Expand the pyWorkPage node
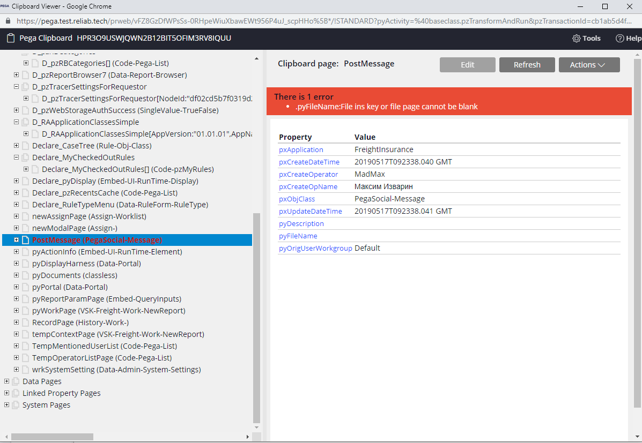 17,311
